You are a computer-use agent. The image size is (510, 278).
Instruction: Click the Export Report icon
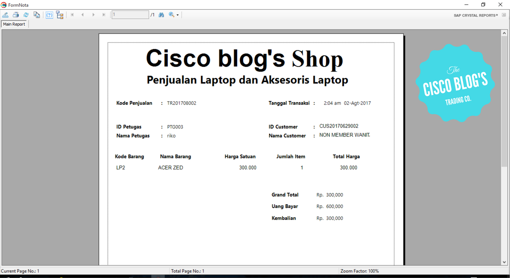coord(6,15)
